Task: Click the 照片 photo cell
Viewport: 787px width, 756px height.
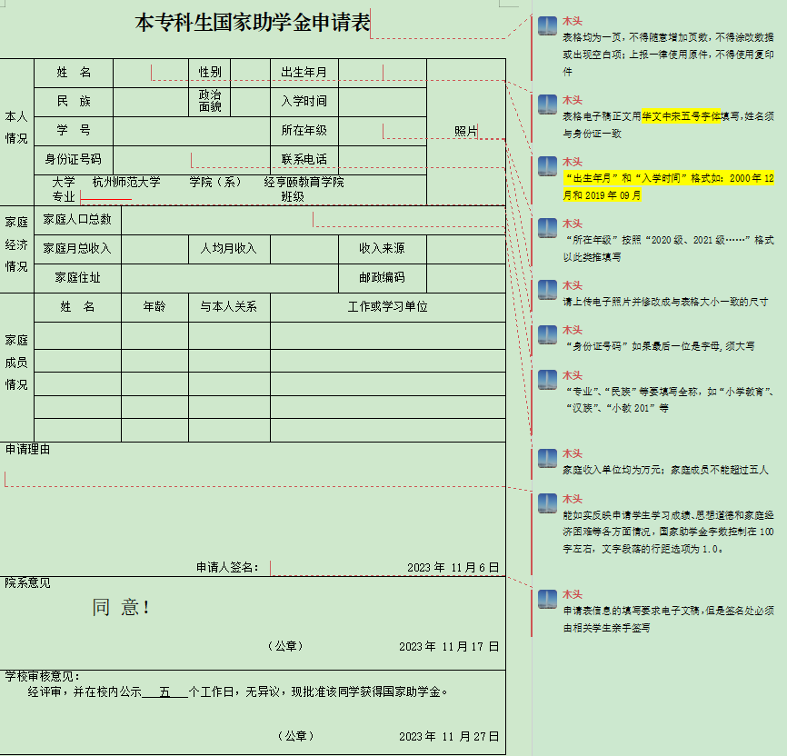Action: (x=465, y=131)
